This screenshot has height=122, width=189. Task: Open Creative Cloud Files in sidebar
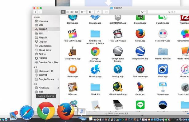46,62
